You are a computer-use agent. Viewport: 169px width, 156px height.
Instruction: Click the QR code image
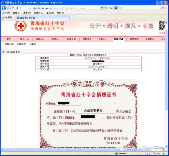point(162,26)
